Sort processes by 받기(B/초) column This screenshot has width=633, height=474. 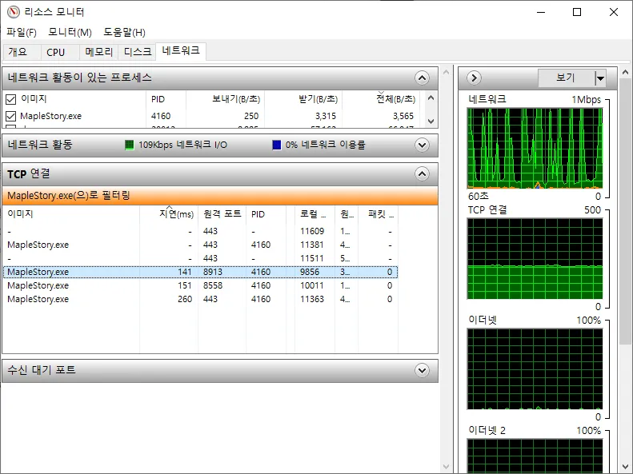pos(303,99)
